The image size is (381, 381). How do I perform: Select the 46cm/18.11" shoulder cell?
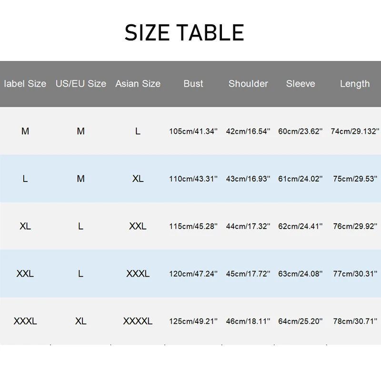[248, 321]
